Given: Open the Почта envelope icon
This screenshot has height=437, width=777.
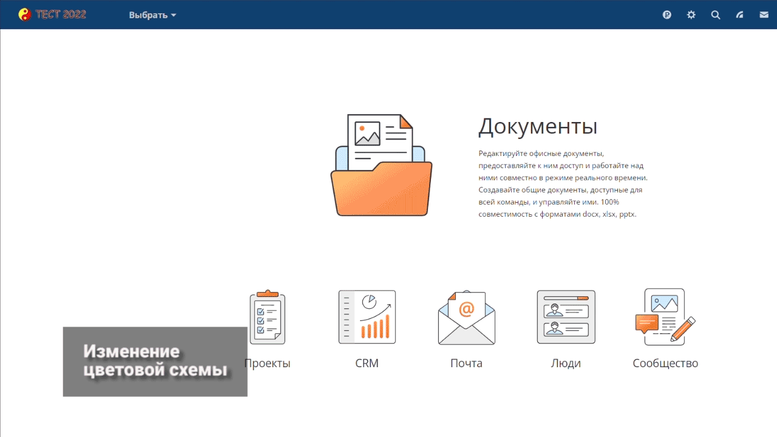Looking at the screenshot, I should (x=466, y=317).
